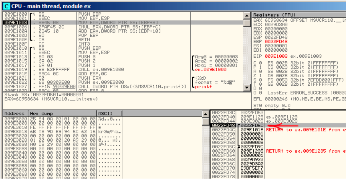Click the Z flag value
Image resolution: width=347 pixels, height=179 pixels.
(260, 76)
